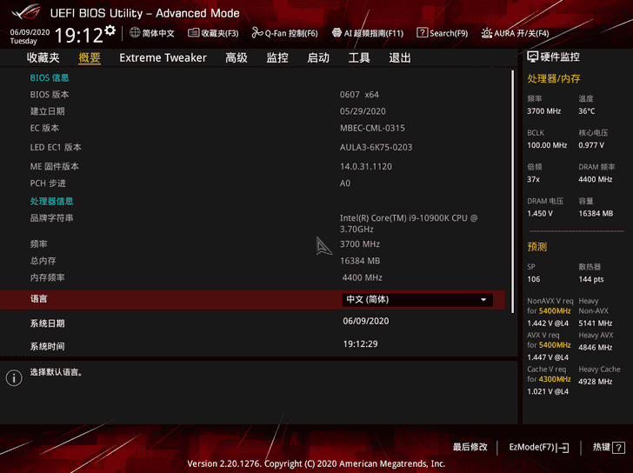
Task: Click the EzMode(F7) exit arrow icon
Action: [563, 448]
